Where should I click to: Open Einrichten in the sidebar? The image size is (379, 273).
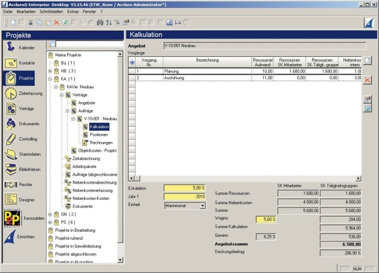click(19, 237)
